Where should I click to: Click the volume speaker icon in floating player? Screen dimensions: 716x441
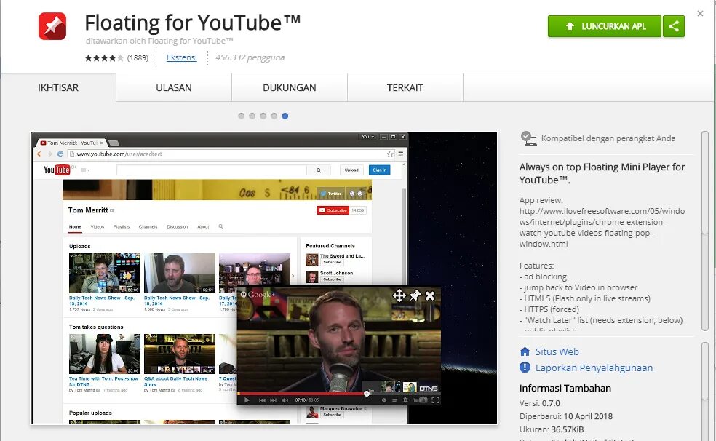coord(285,400)
